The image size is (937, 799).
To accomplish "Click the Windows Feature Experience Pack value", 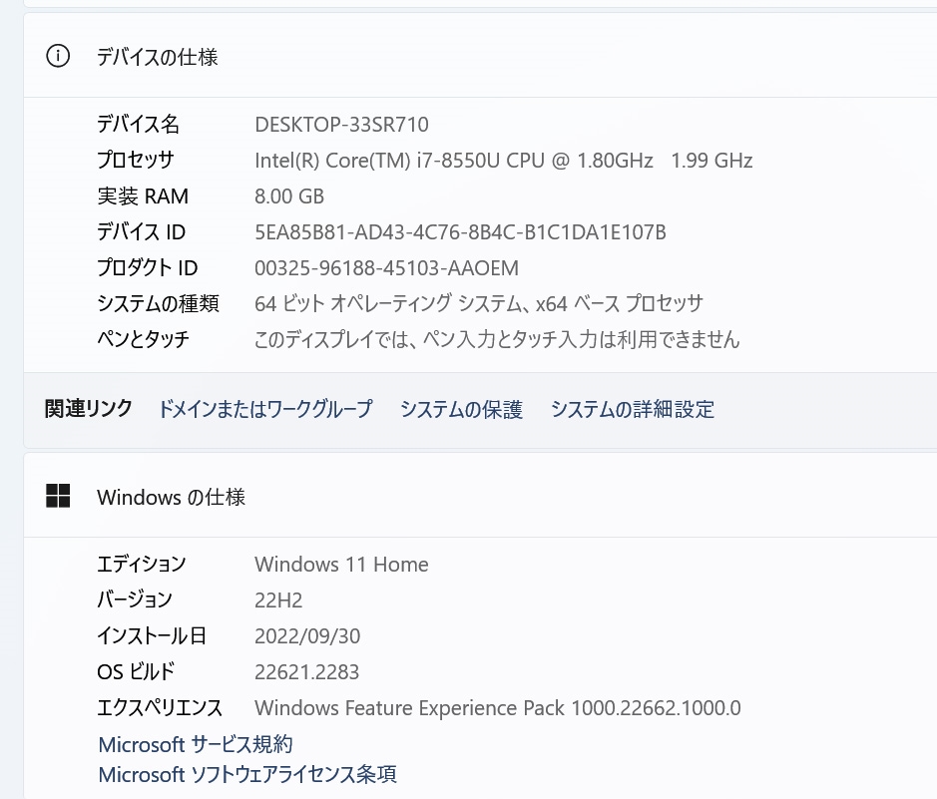I will tap(497, 708).
